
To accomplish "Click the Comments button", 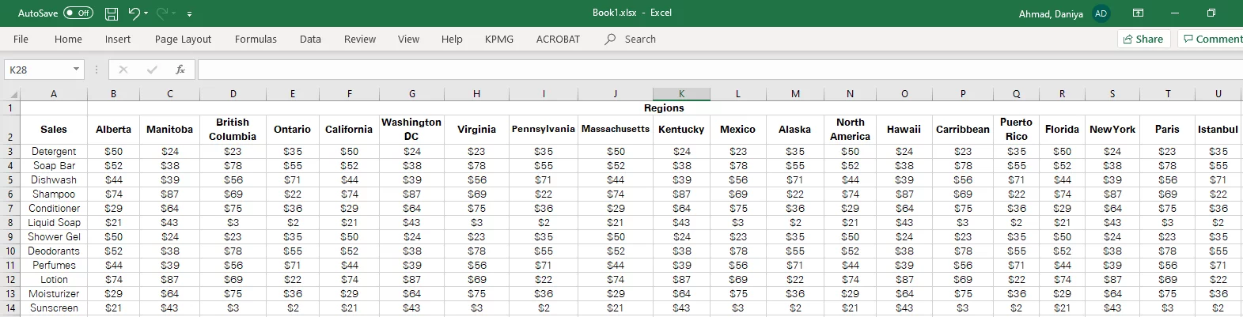I will tap(1211, 39).
